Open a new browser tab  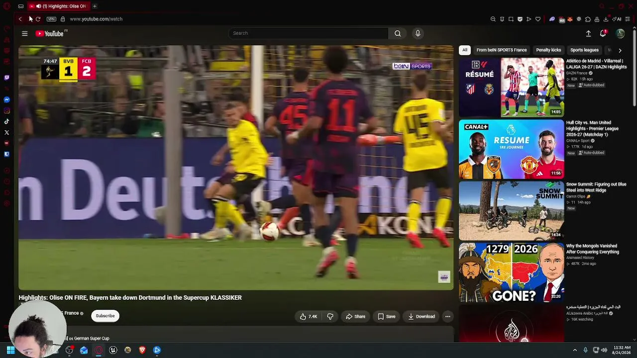point(95,6)
